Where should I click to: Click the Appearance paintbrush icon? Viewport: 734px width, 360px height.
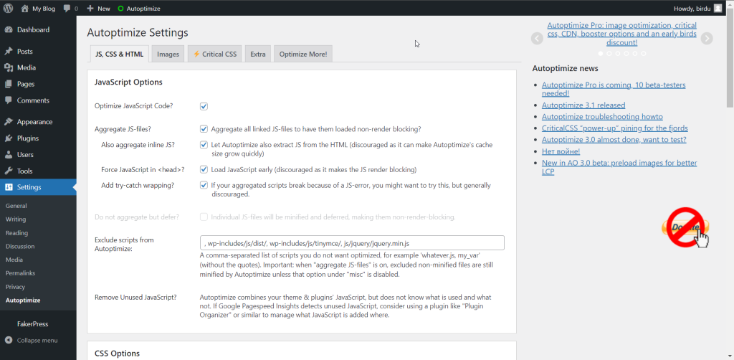click(9, 122)
